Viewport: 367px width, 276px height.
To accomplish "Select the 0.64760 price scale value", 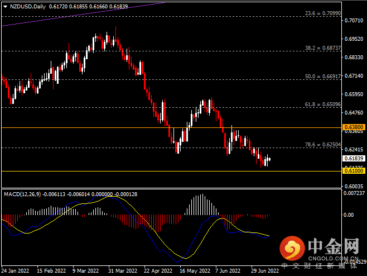I will tap(354, 113).
